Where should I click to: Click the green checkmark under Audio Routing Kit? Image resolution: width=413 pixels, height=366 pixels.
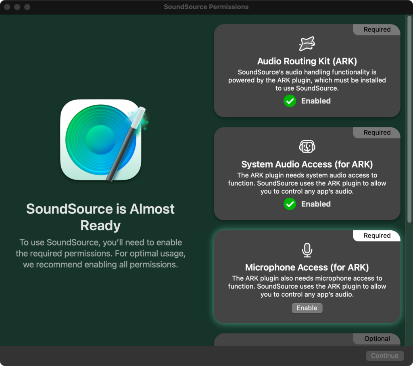click(290, 101)
